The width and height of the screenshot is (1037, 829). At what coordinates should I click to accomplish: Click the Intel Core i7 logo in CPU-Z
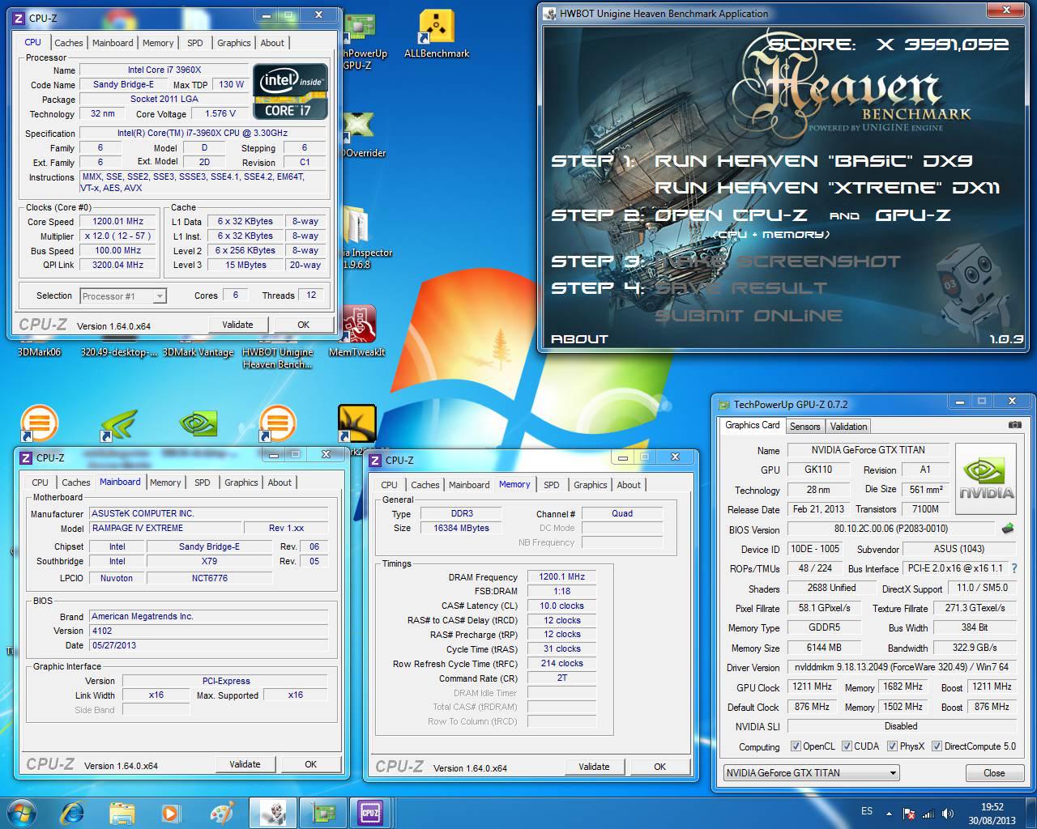(290, 91)
